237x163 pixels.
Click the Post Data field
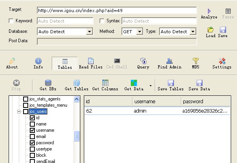(x=117, y=41)
